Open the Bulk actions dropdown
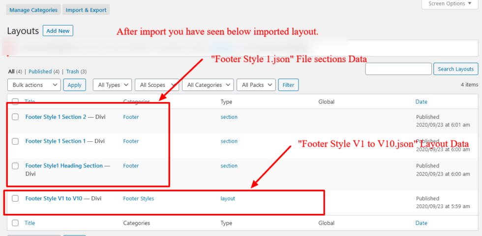The width and height of the screenshot is (482, 236). [34, 85]
